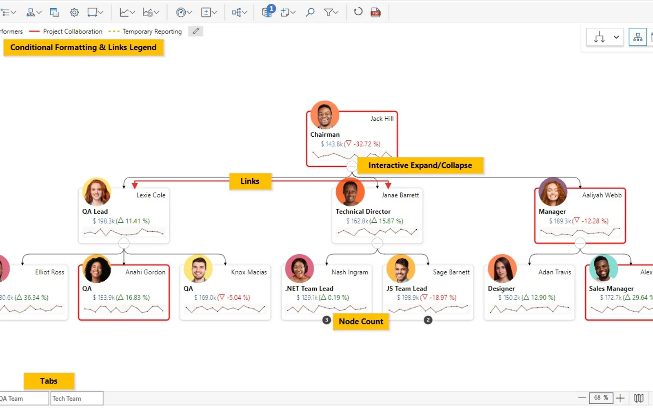Open the funnel filter dropdown
The image size is (653, 408).
click(x=331, y=12)
